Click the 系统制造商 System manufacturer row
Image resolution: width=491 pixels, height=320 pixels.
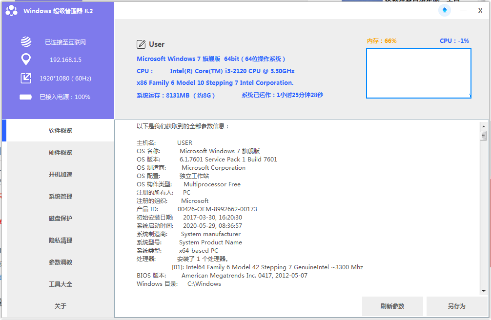[188, 234]
